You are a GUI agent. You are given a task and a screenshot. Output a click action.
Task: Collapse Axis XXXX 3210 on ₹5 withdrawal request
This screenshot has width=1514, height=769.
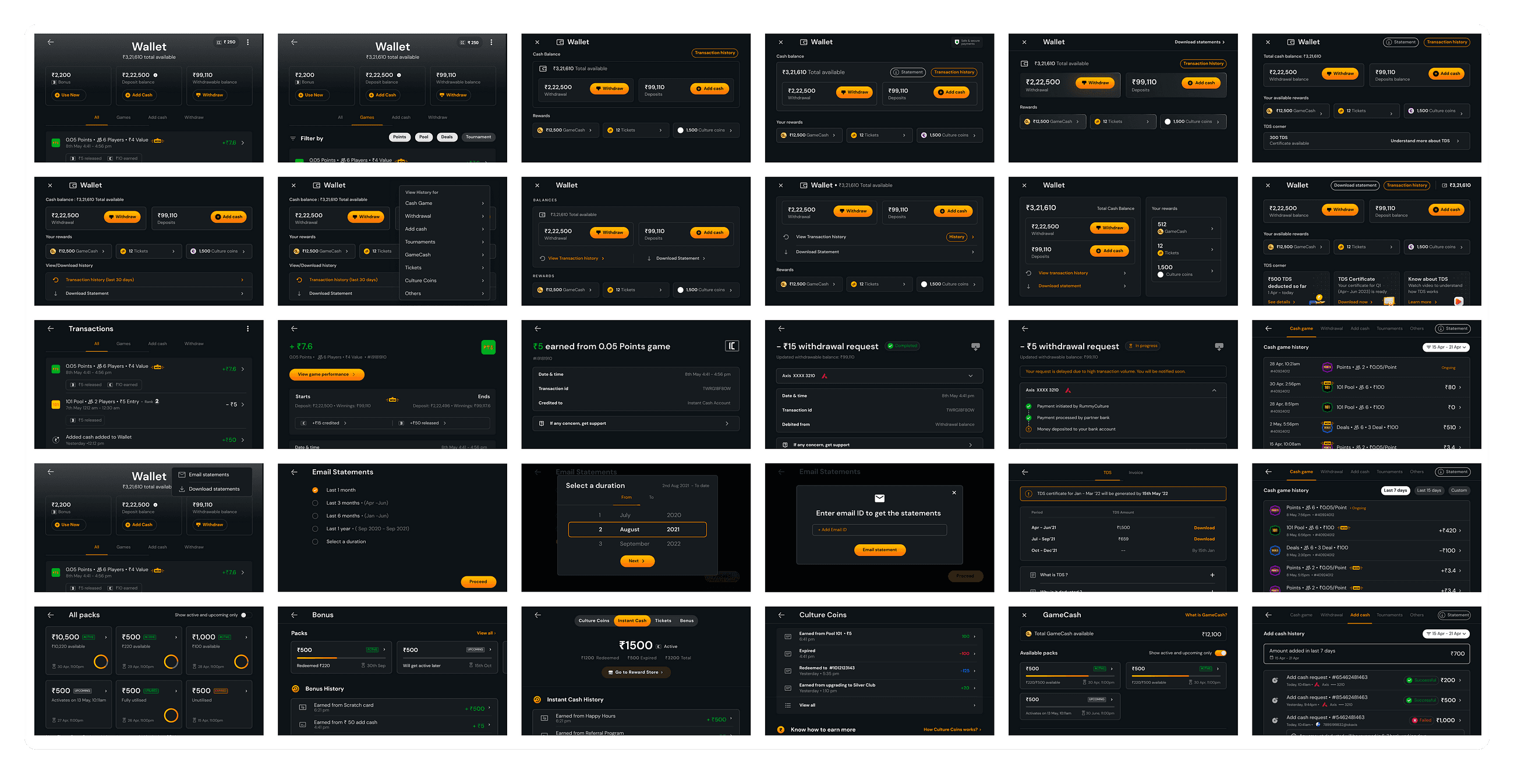click(1214, 390)
